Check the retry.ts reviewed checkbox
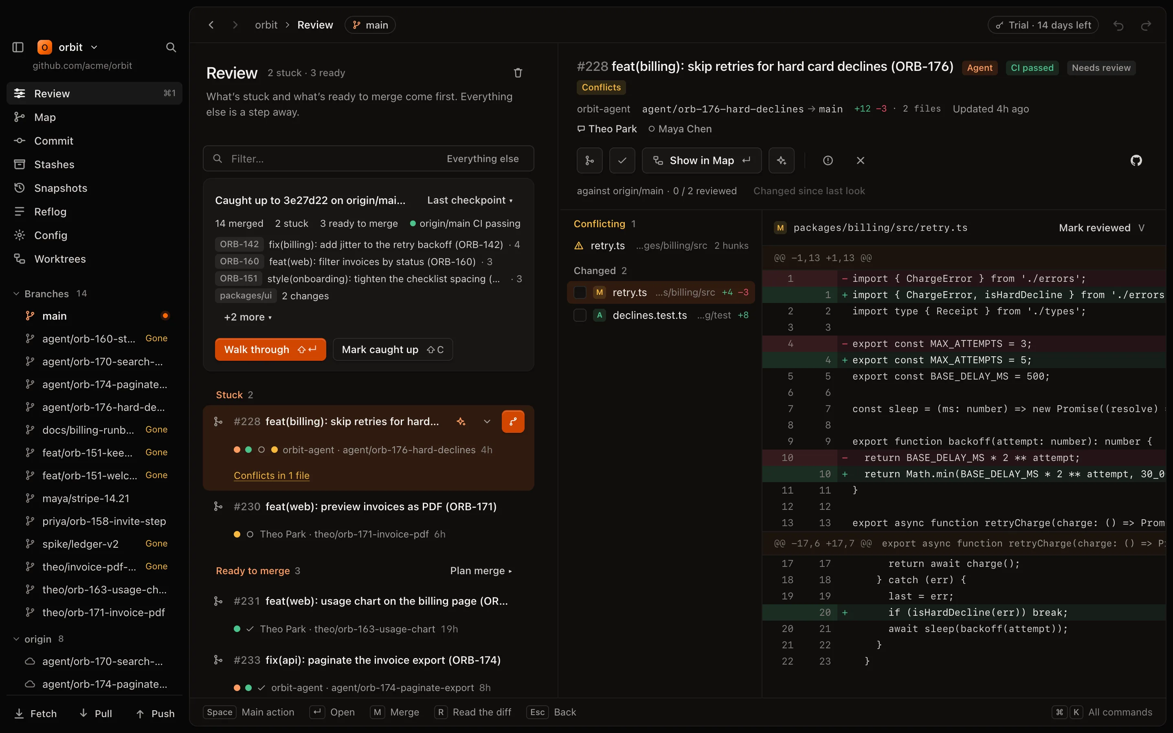1173x733 pixels. (x=580, y=292)
